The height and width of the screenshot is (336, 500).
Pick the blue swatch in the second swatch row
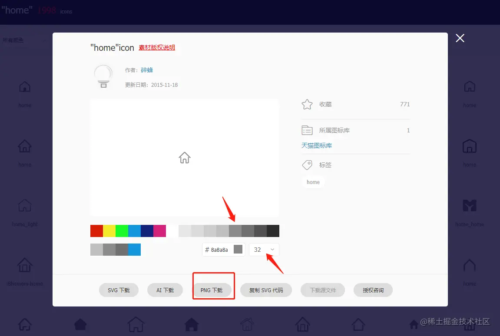coord(134,250)
